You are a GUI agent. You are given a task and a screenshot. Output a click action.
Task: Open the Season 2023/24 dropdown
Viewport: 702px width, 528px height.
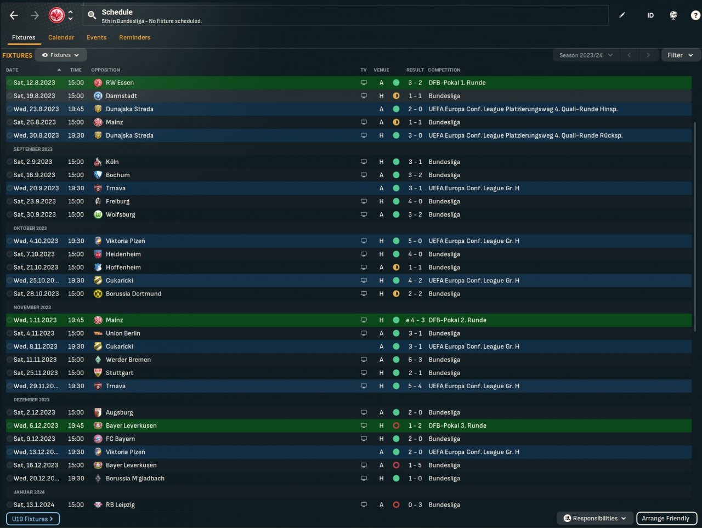586,55
